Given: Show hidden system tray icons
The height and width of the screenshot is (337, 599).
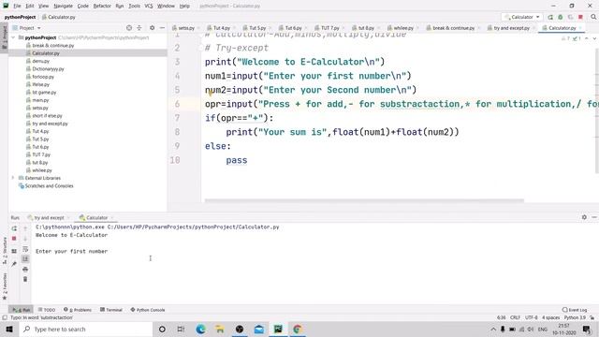Looking at the screenshot, I should pos(493,329).
